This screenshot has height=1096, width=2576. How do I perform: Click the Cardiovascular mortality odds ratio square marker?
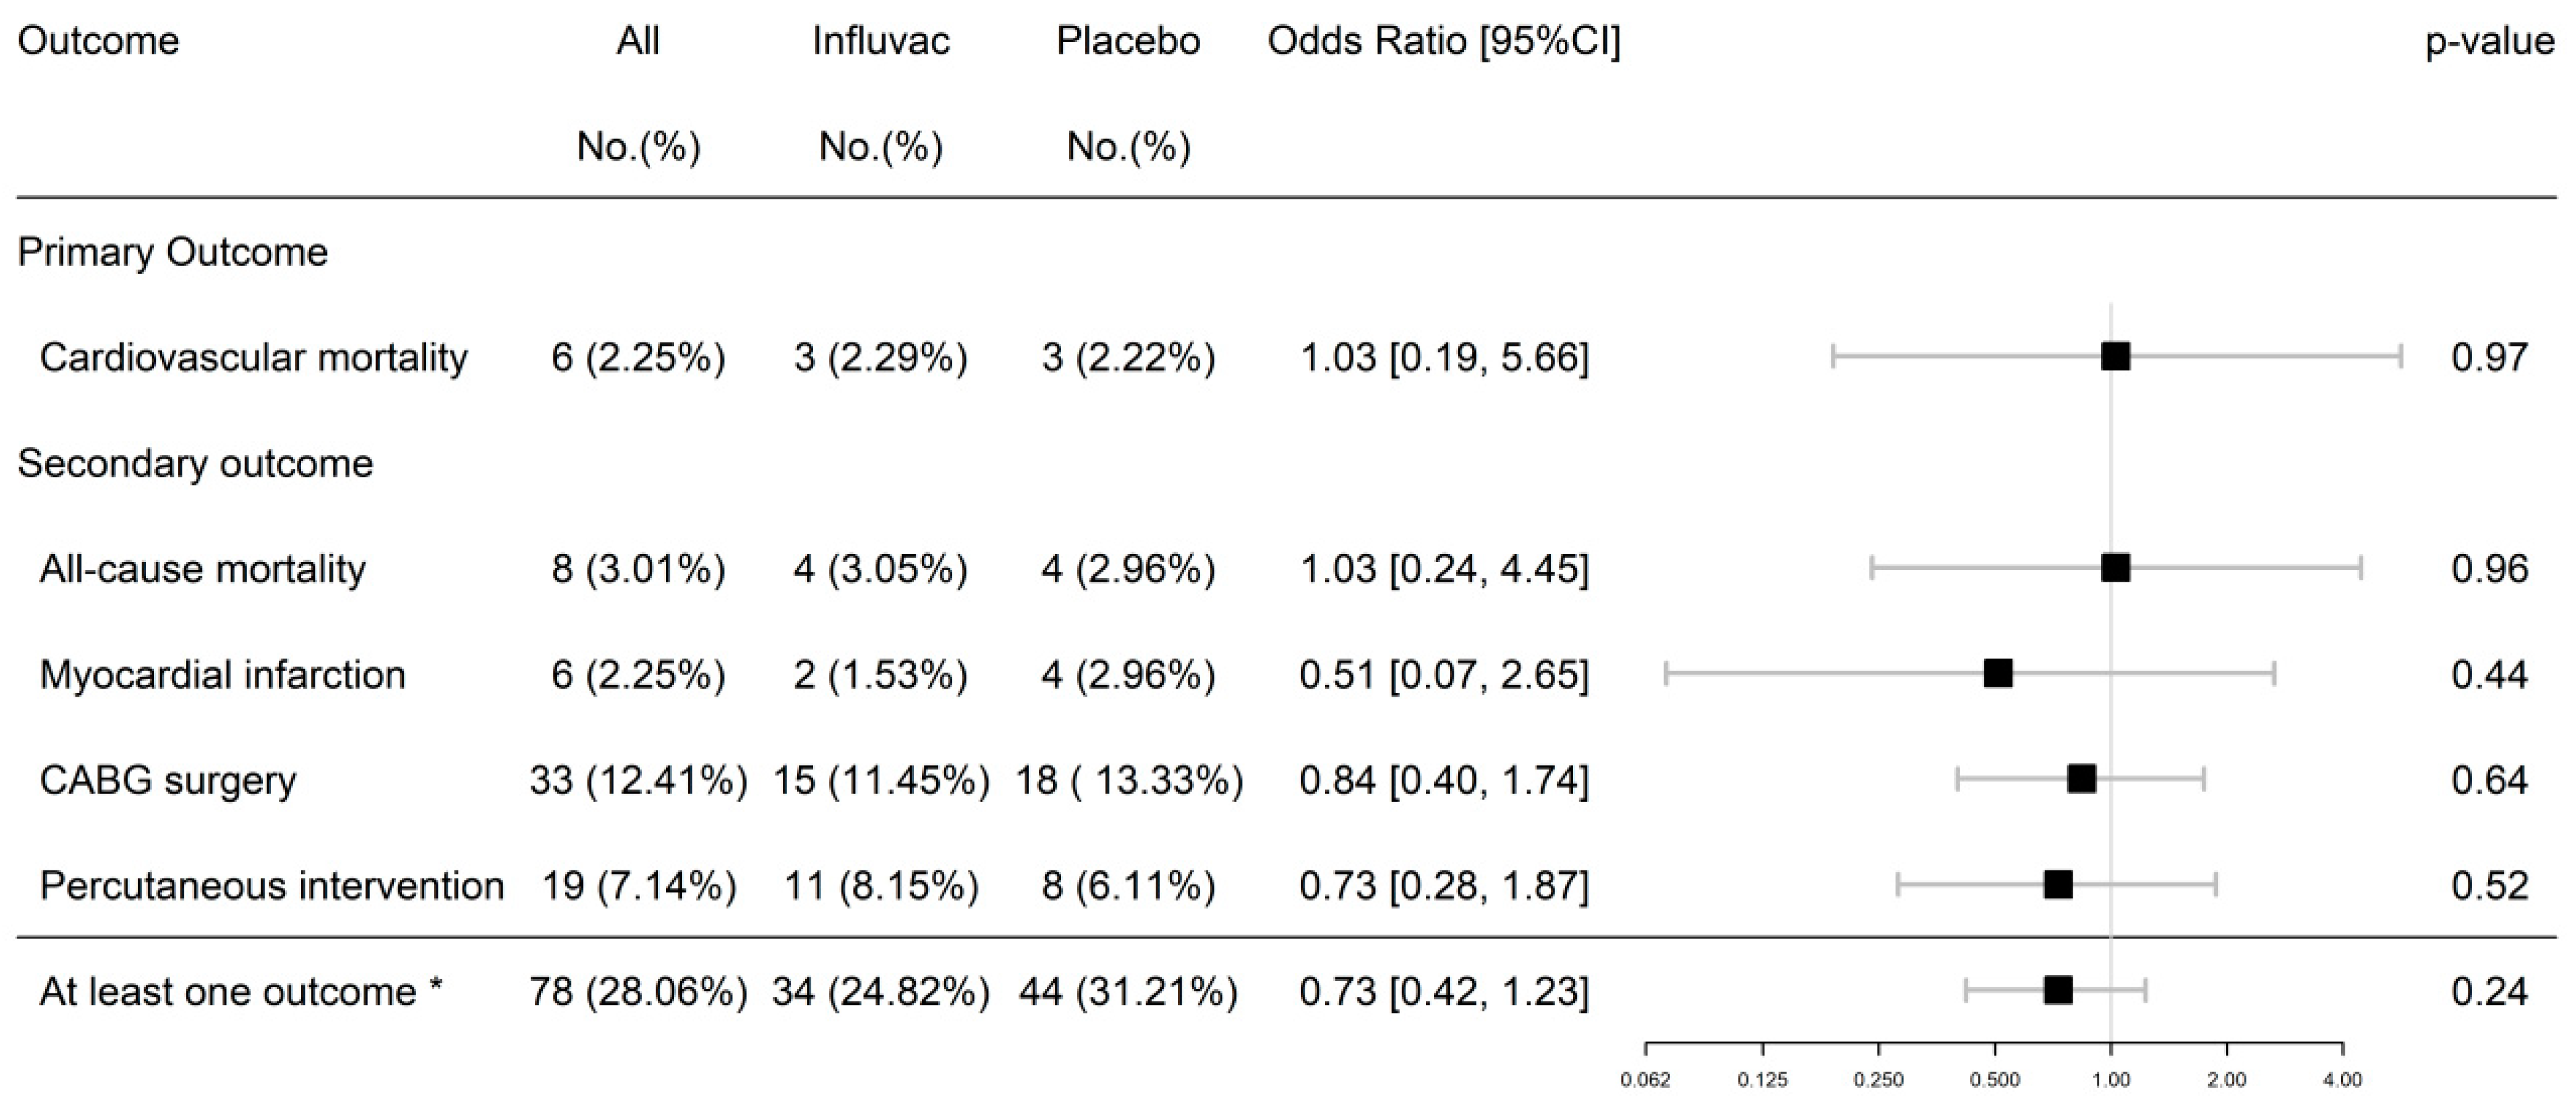coord(2115,357)
